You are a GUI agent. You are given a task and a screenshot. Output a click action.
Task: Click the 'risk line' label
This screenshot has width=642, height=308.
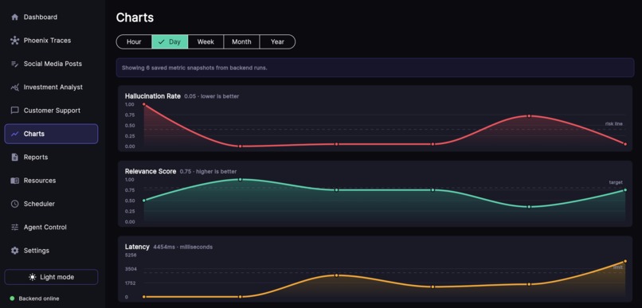point(614,123)
